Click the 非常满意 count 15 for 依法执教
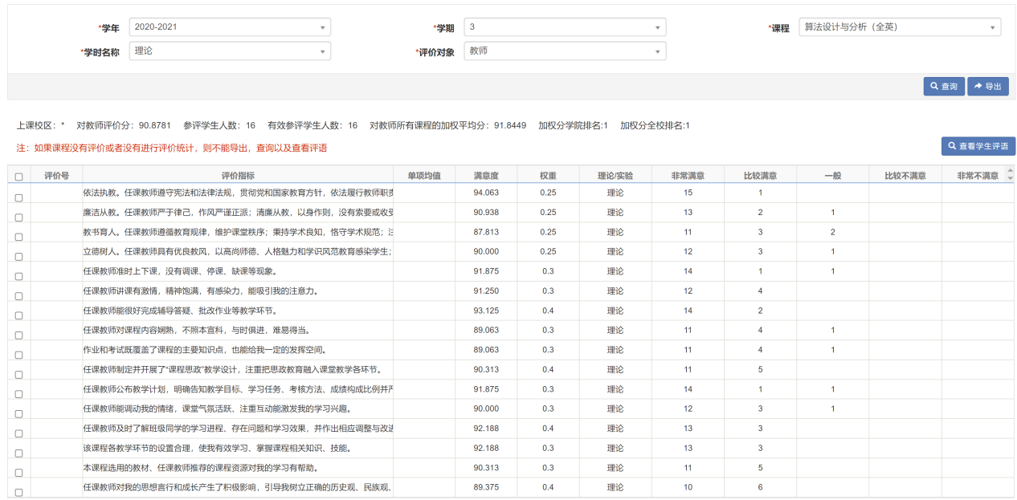The image size is (1017, 500). pos(688,193)
